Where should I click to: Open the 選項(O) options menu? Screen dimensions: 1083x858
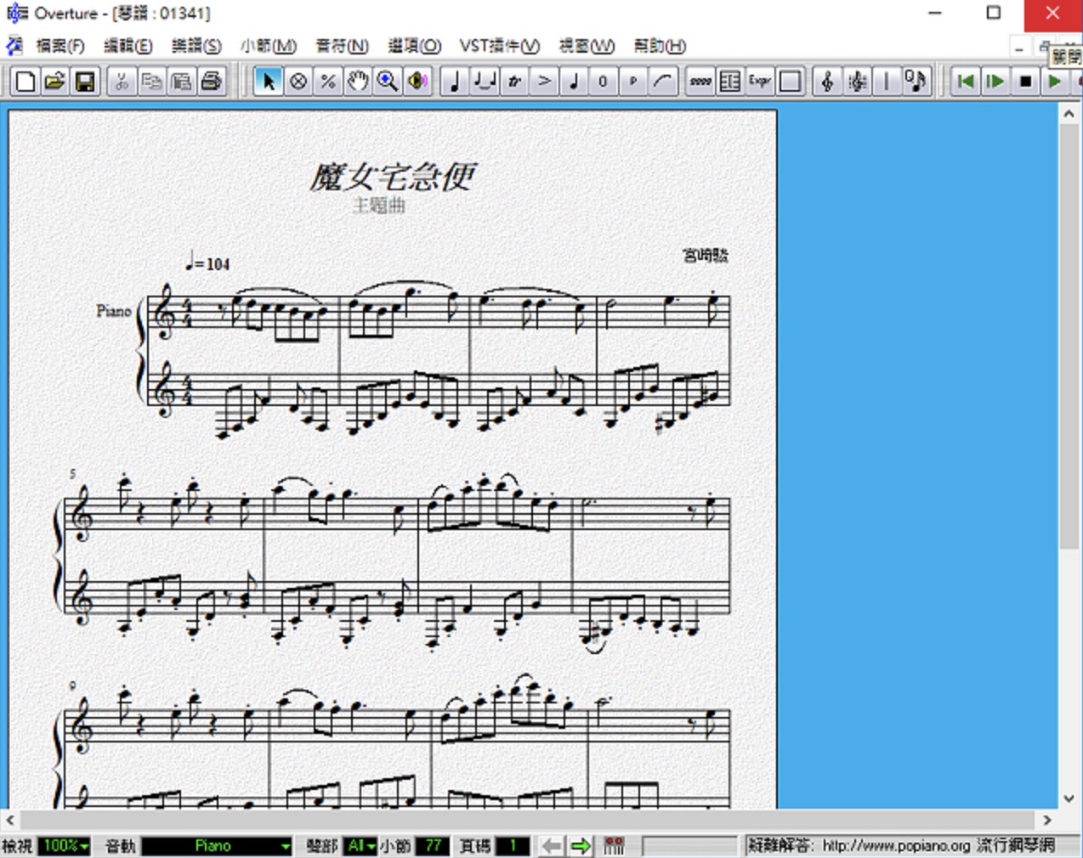[415, 46]
